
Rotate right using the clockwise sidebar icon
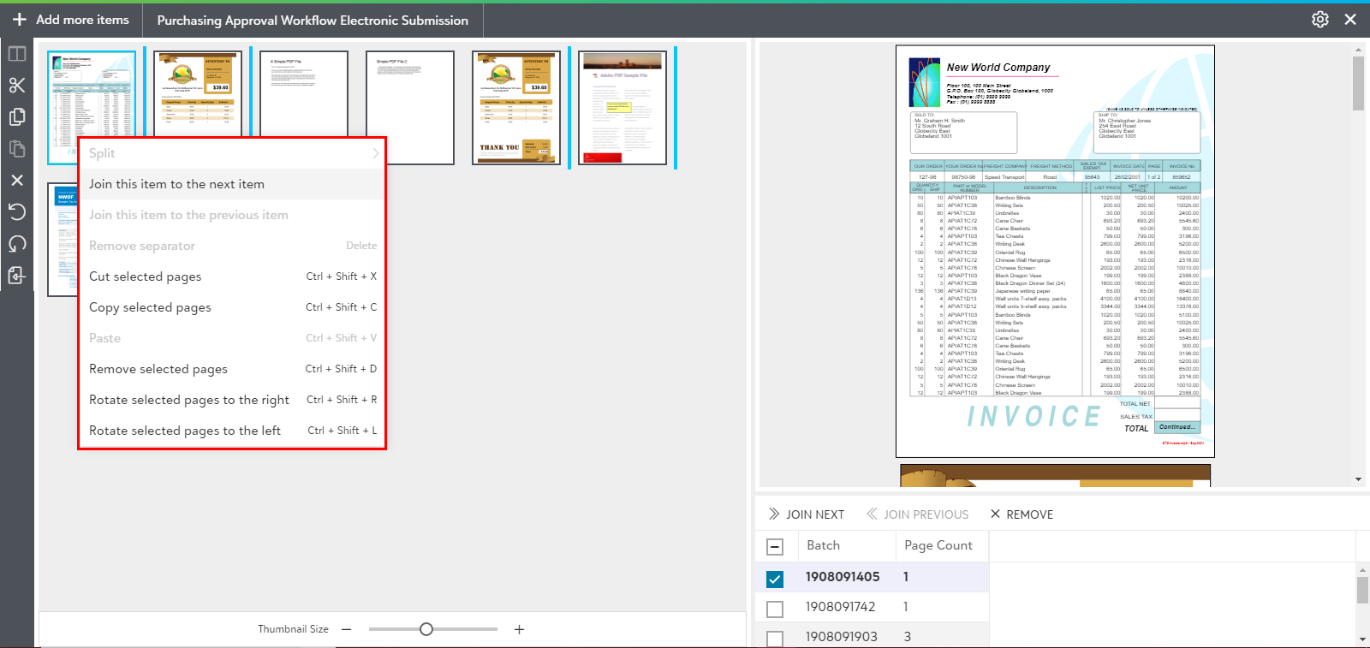point(17,244)
